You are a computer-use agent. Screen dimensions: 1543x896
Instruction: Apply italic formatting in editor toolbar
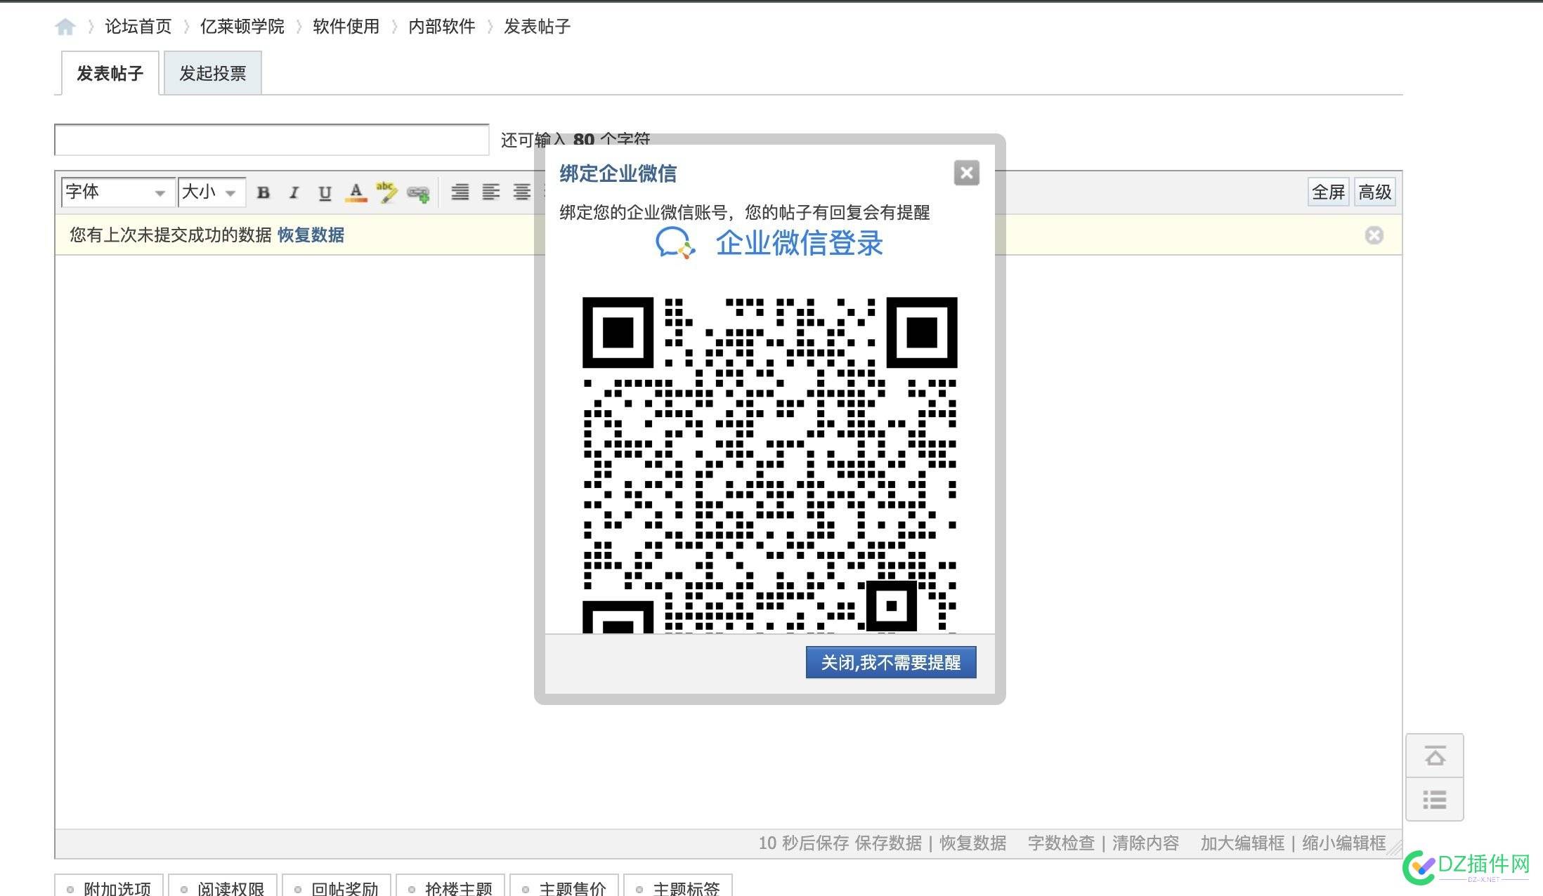294,192
